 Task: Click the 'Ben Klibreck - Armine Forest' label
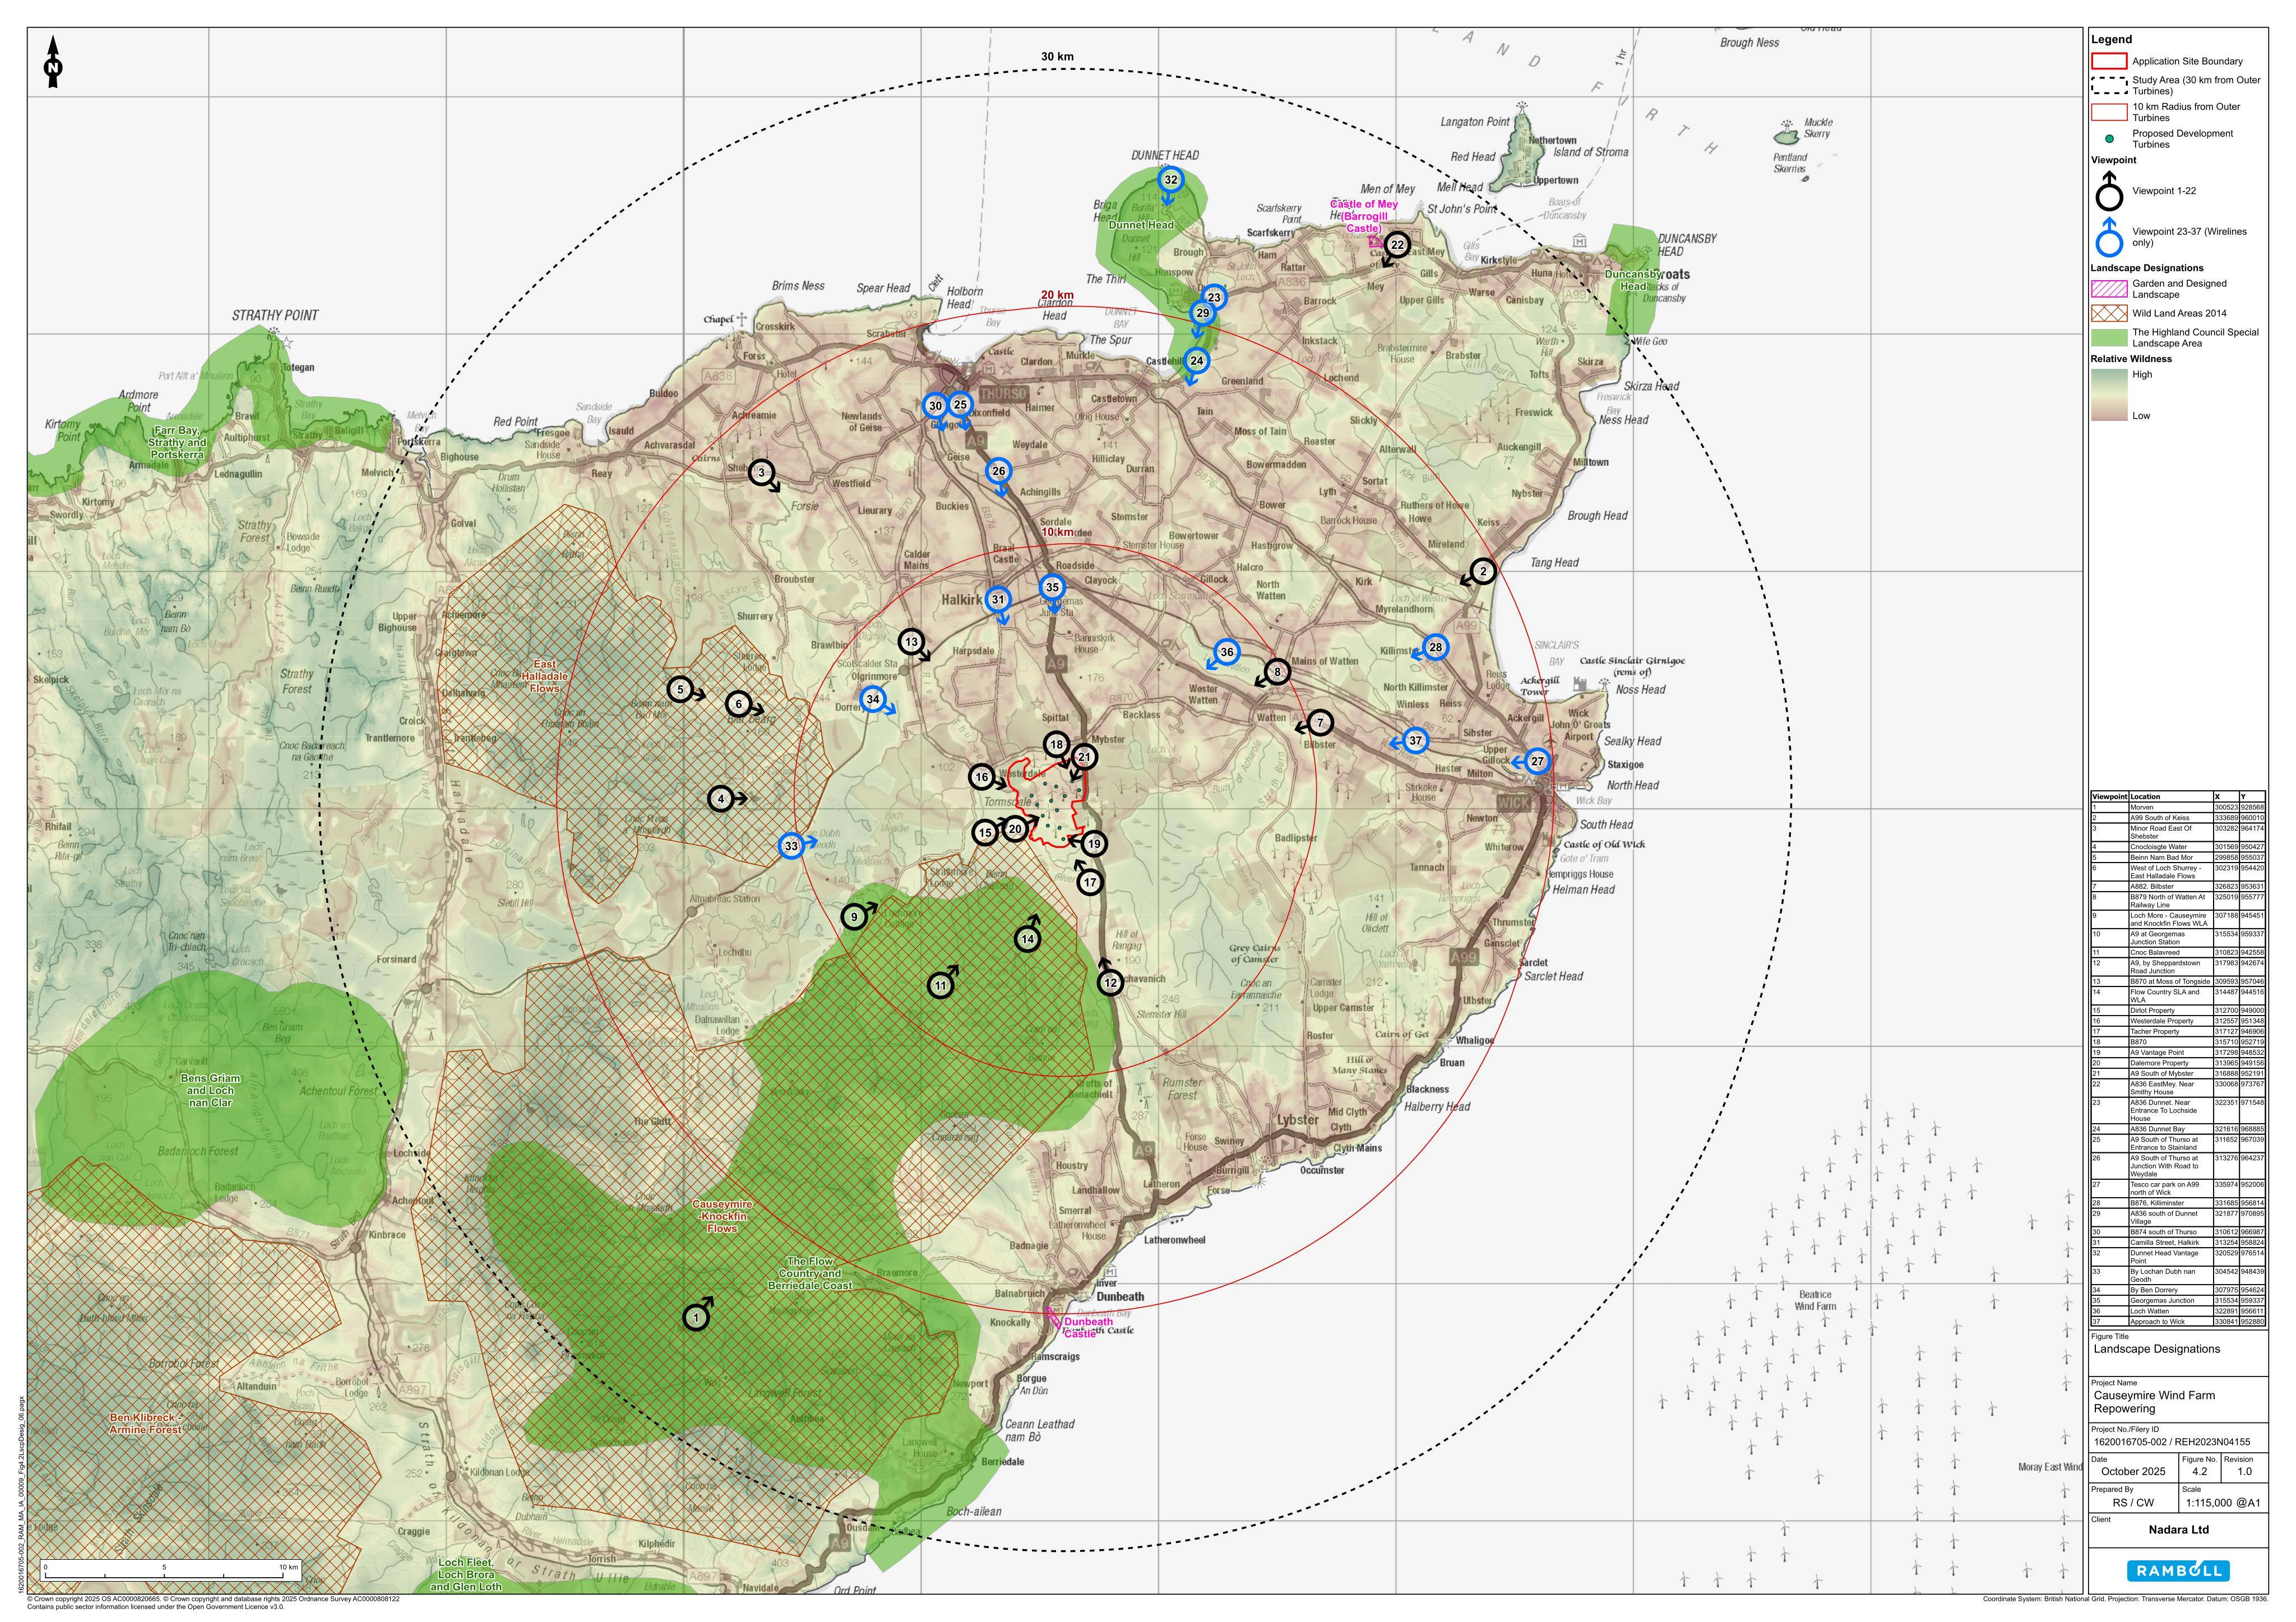tap(146, 1423)
